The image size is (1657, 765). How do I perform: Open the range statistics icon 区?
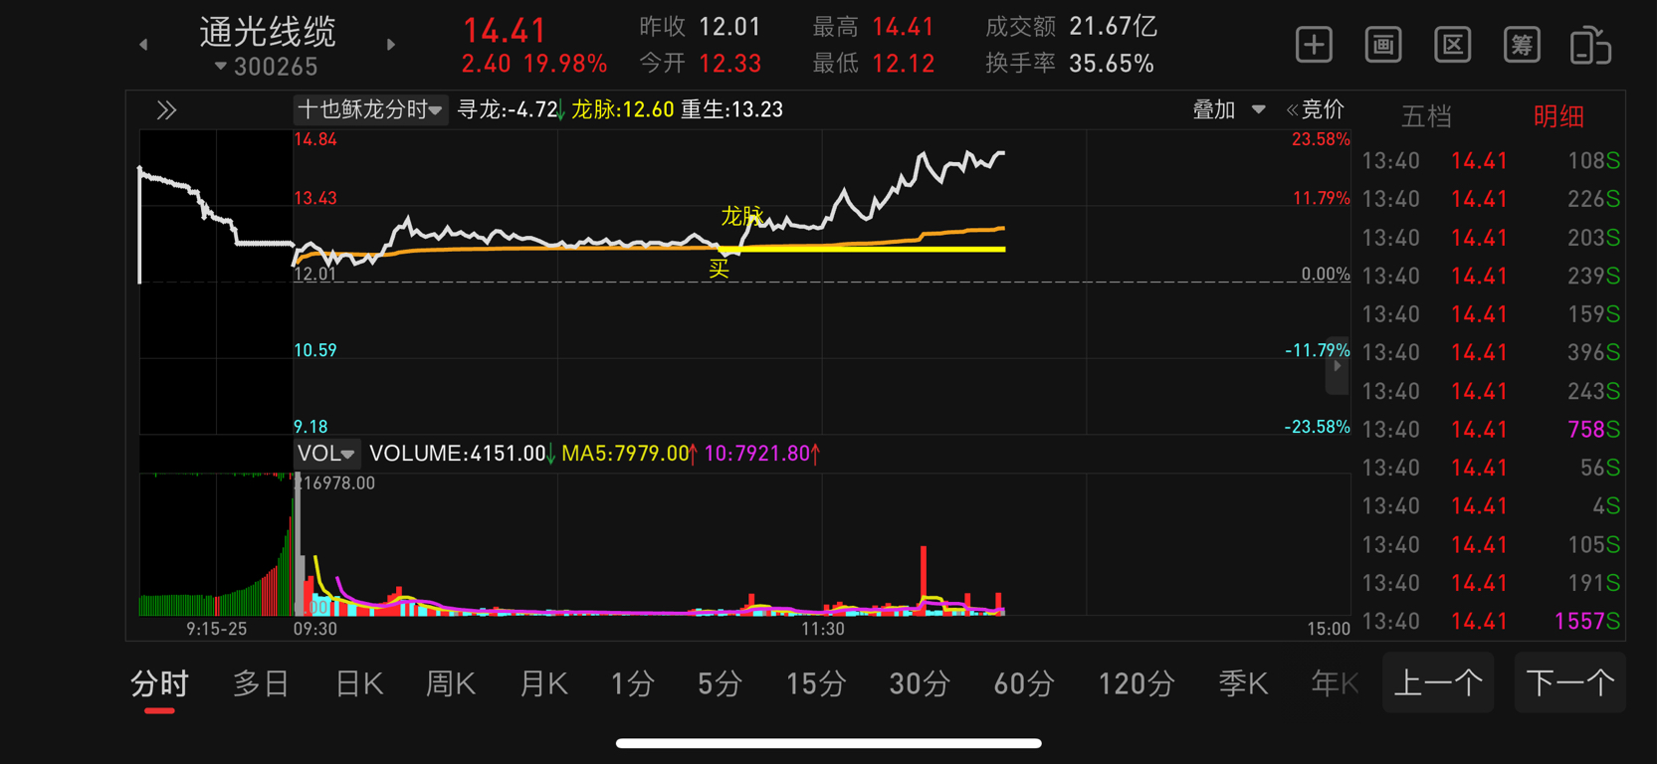click(1453, 45)
